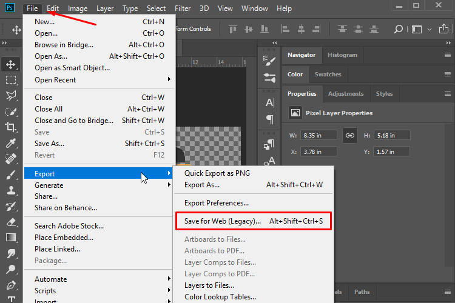The height and width of the screenshot is (303, 455).
Task: Switch to the Paths tab
Action: [362, 291]
